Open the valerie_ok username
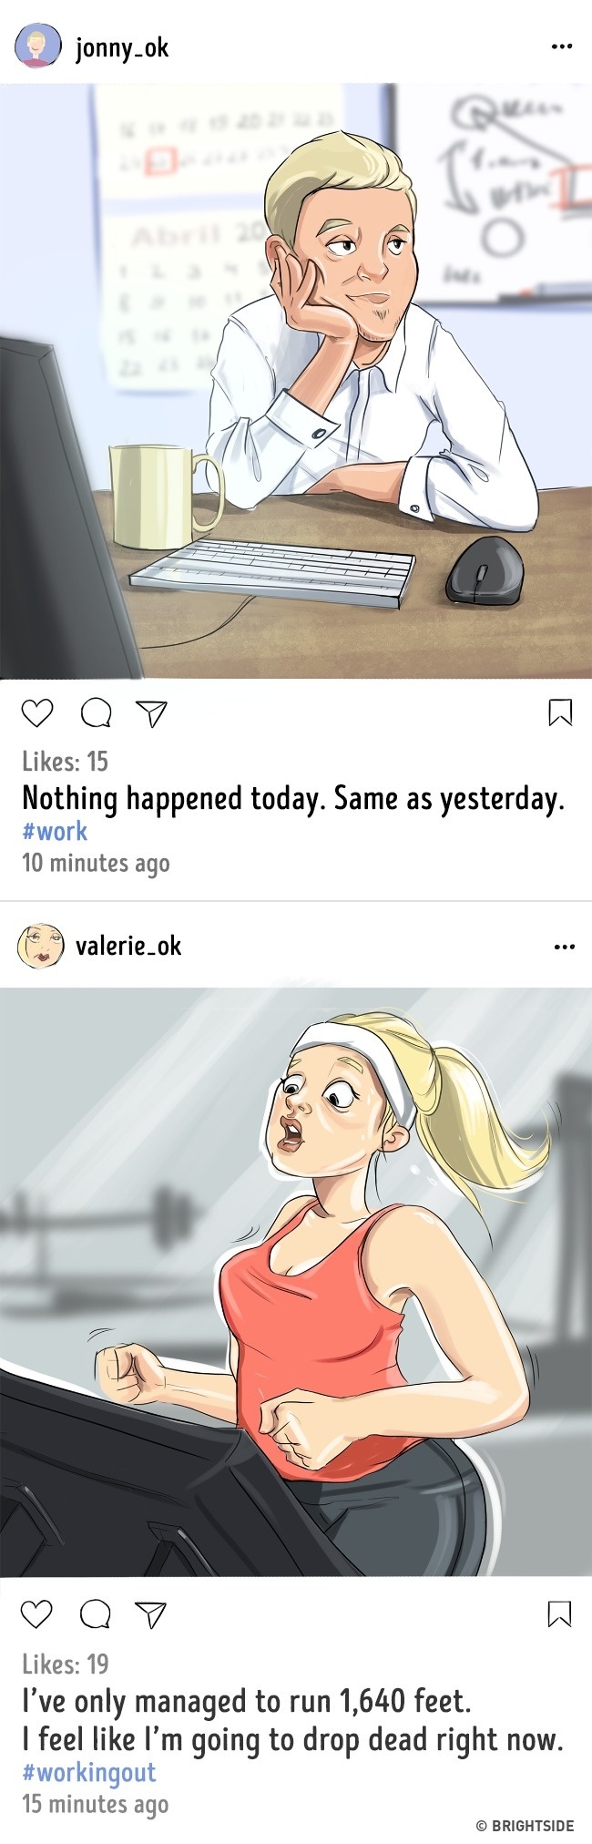The height and width of the screenshot is (1844, 592). tap(128, 946)
